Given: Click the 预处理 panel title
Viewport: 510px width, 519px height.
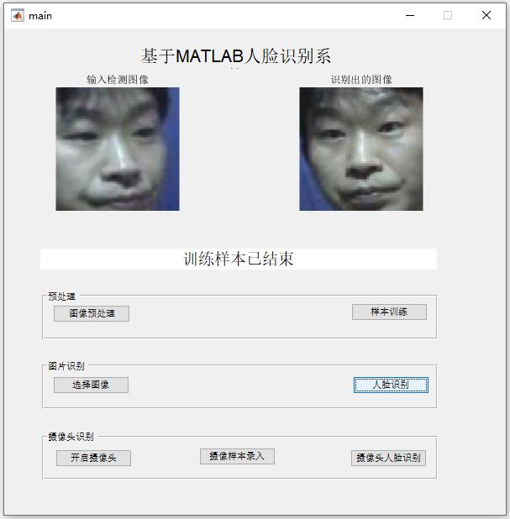Looking at the screenshot, I should click(62, 296).
